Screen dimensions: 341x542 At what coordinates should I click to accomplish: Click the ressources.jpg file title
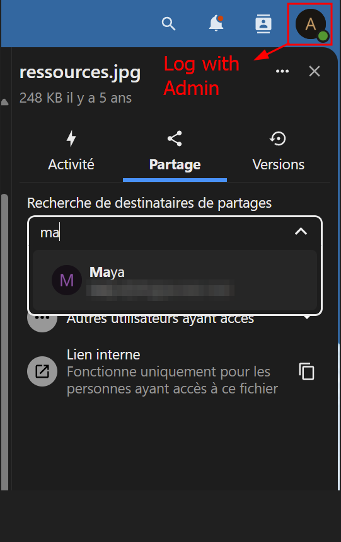pos(80,72)
